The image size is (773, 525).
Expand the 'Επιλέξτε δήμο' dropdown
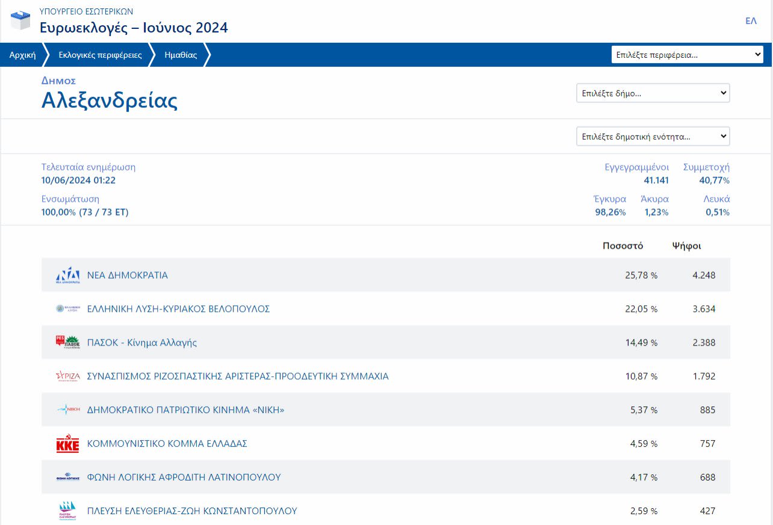[653, 93]
